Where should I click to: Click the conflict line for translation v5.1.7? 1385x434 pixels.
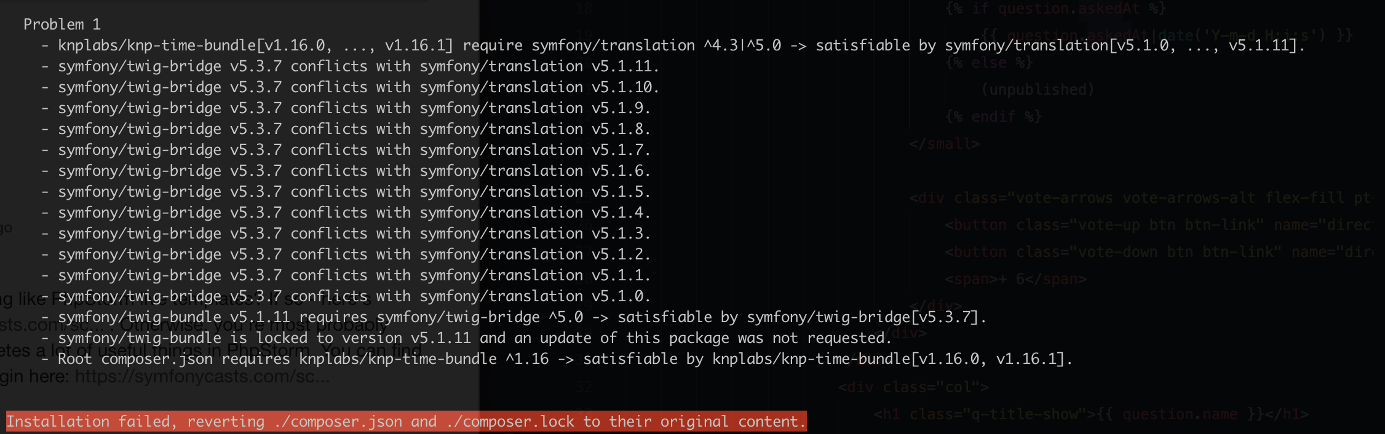click(354, 150)
